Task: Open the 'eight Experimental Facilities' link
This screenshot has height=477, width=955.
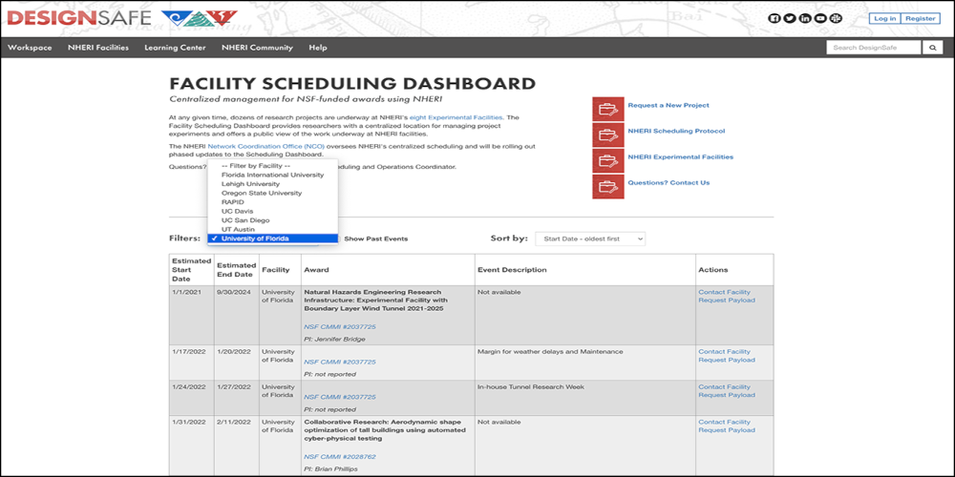Action: tap(456, 116)
